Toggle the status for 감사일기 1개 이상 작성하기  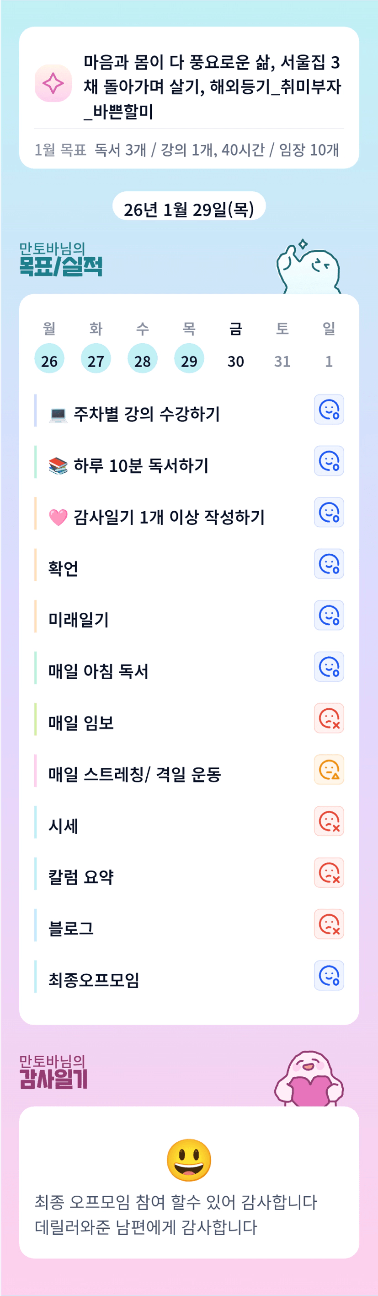329,512
